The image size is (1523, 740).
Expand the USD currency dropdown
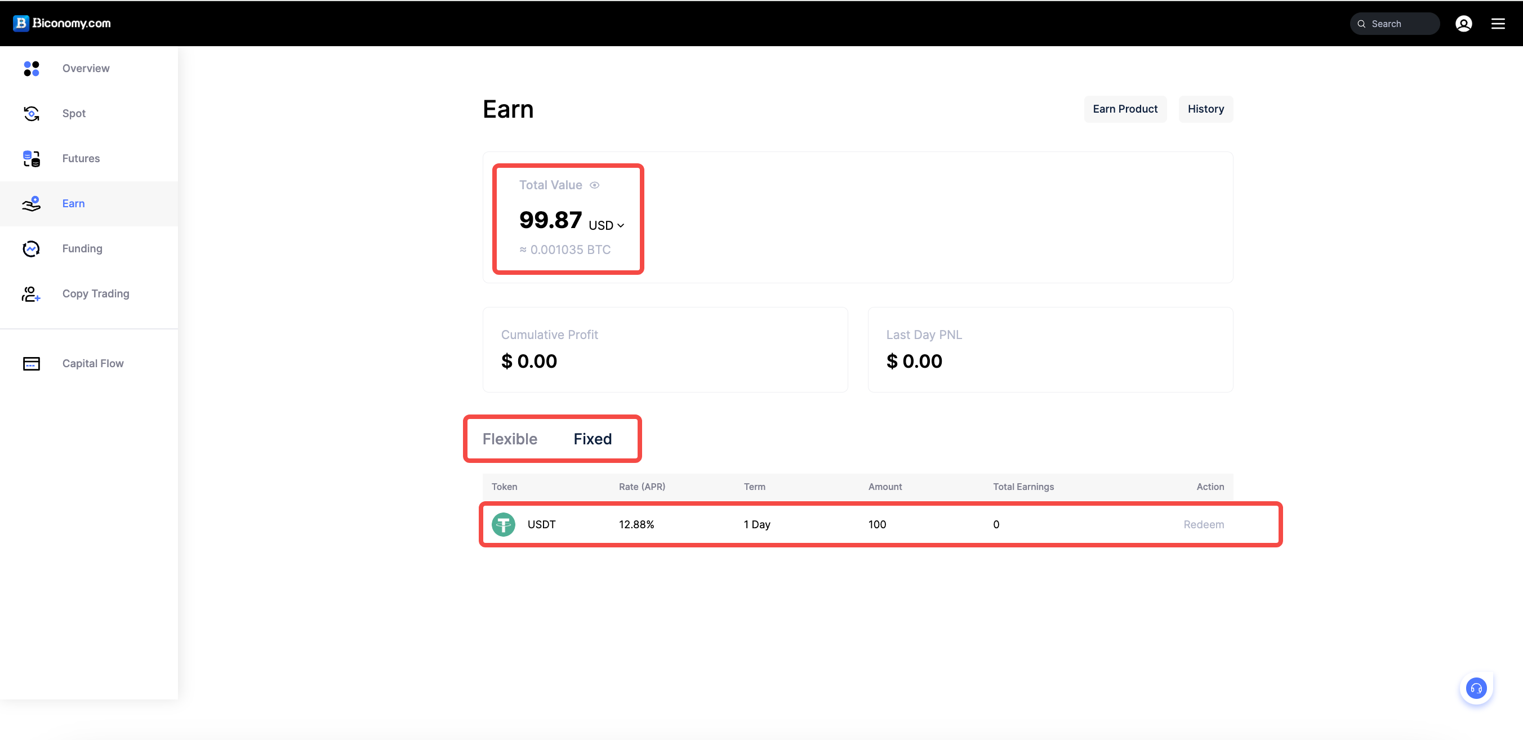pyautogui.click(x=607, y=225)
